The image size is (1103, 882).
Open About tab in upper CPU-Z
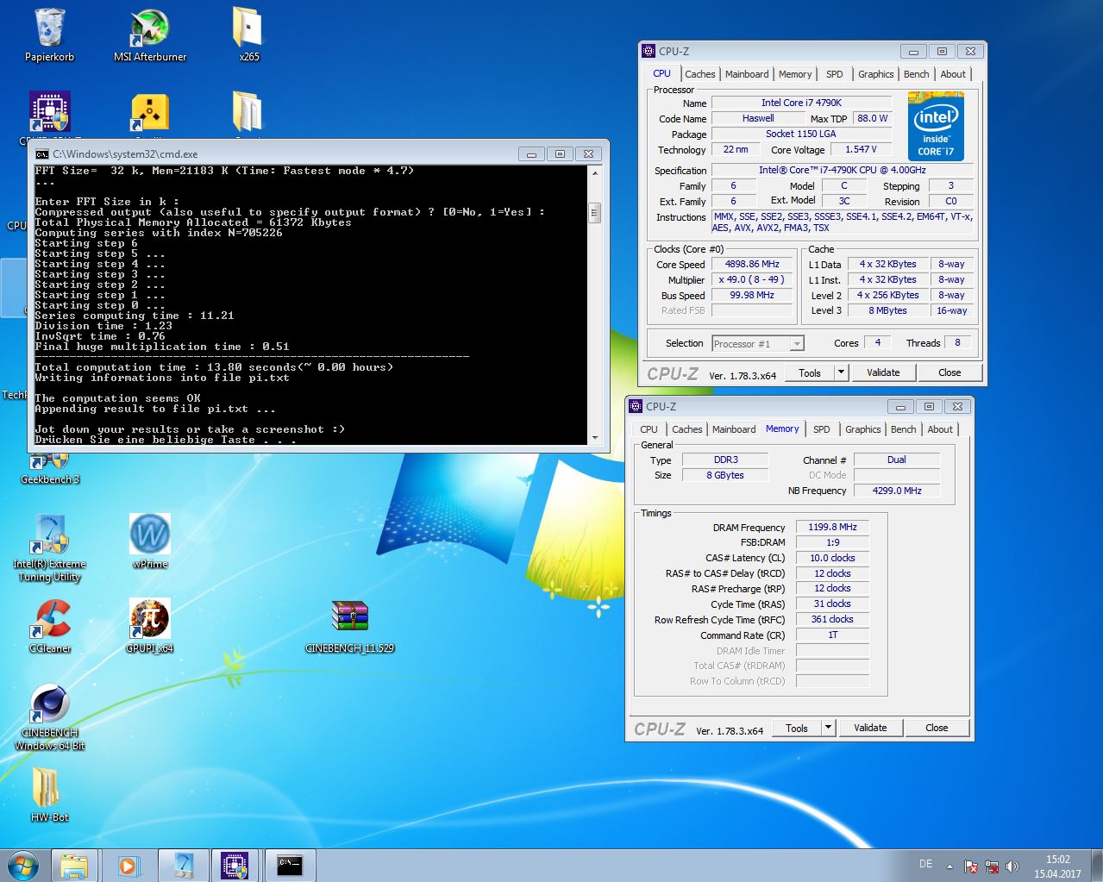point(953,74)
